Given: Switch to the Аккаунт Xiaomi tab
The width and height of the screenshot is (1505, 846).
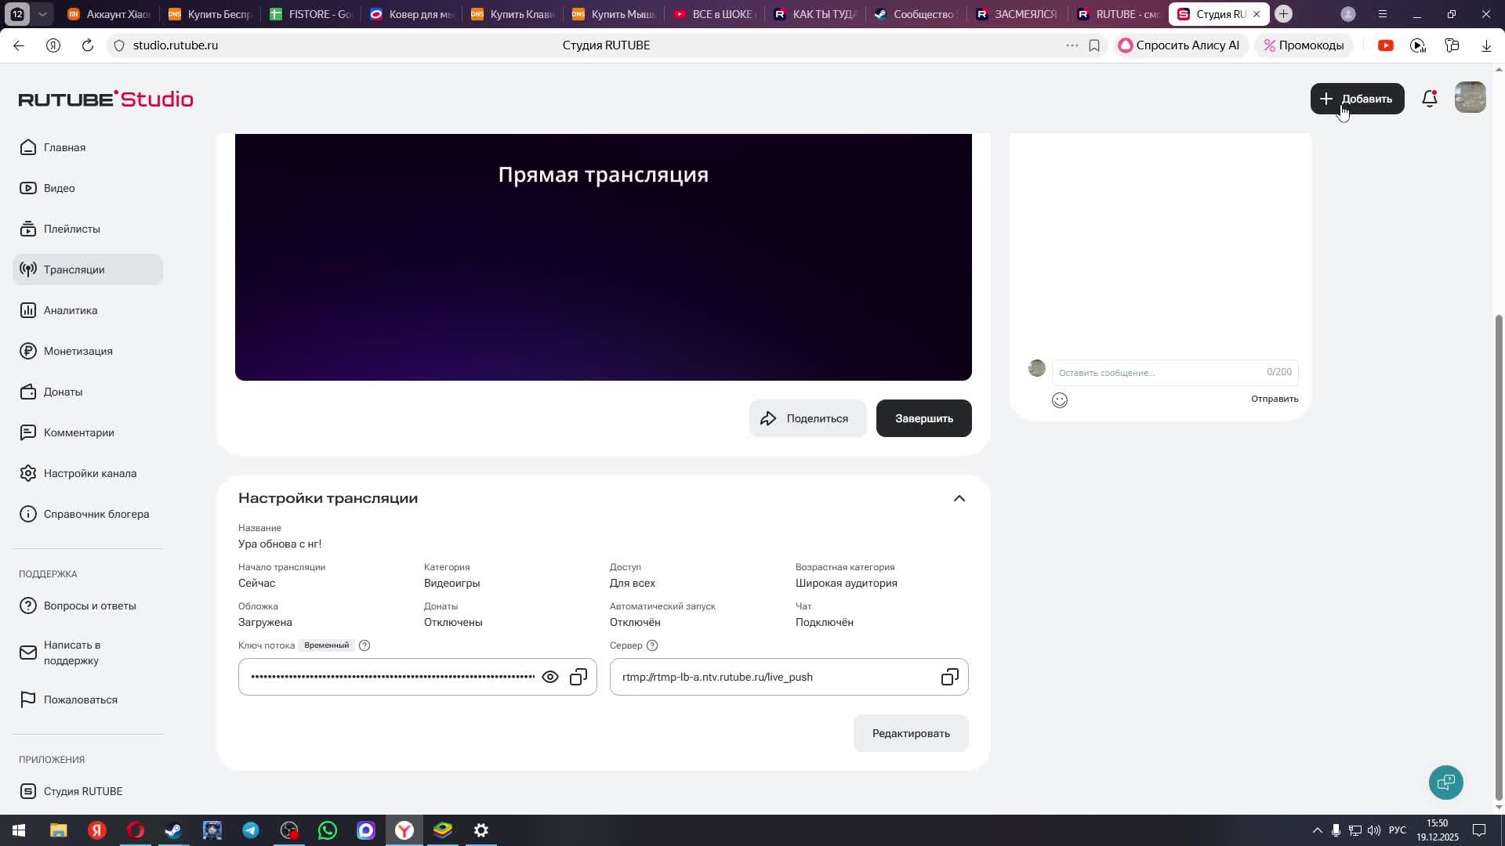Looking at the screenshot, I should coord(109,14).
